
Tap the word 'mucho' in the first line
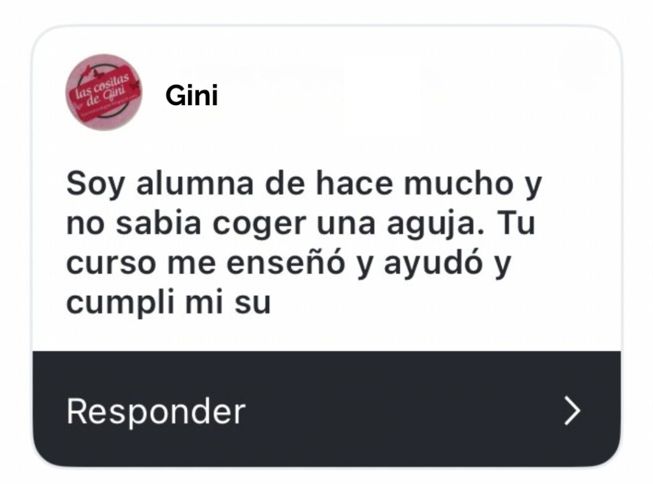tap(459, 183)
